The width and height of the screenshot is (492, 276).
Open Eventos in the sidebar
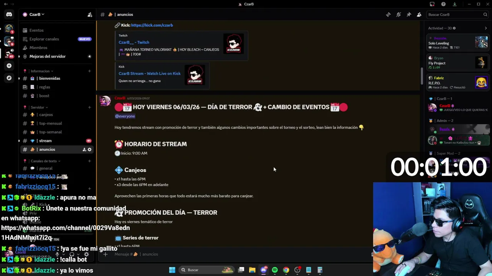coord(57,30)
